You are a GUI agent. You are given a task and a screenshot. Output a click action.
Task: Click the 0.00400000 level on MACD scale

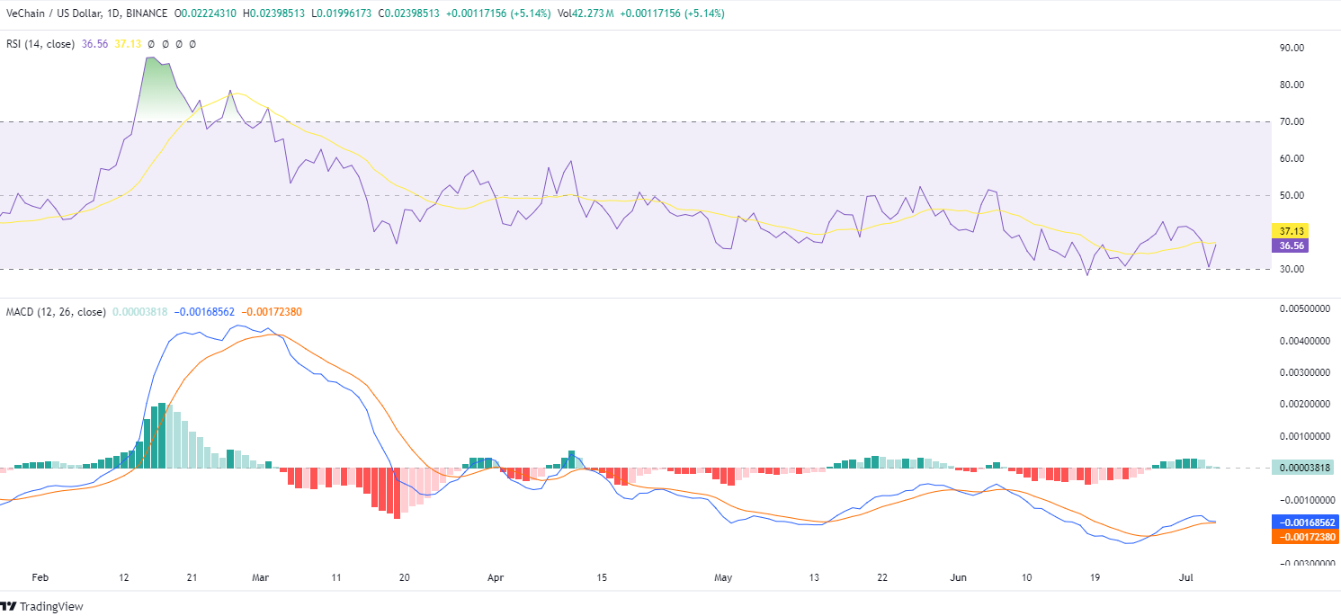click(x=1307, y=341)
